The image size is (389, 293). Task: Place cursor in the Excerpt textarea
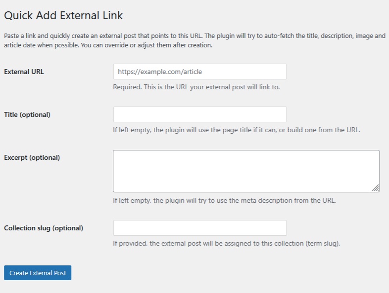[x=246, y=171]
